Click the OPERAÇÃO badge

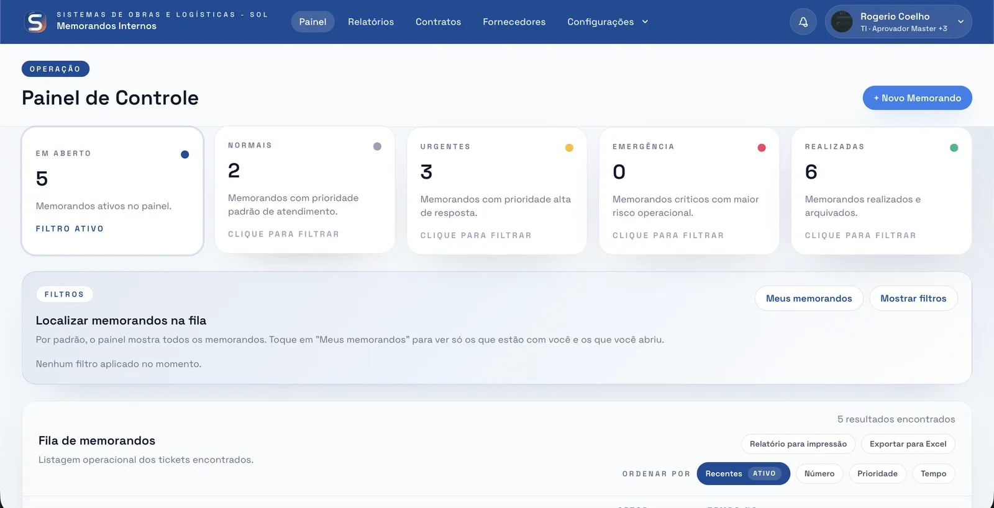(x=55, y=69)
